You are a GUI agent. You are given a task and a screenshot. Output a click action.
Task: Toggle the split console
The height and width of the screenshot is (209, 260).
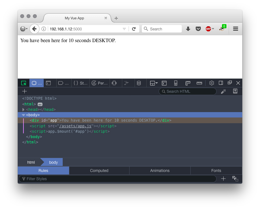164,83
